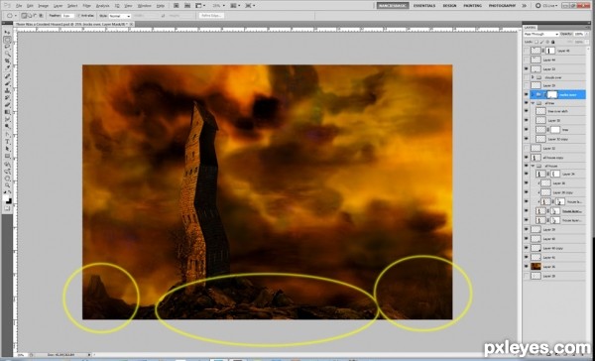Open the Arrange Documents dropdown
595x361 pixels.
click(x=235, y=6)
